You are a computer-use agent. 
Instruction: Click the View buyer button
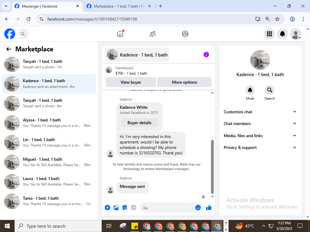[x=131, y=82]
